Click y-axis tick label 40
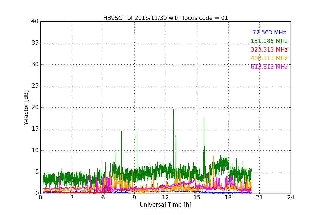323x215 pixels. point(35,21)
